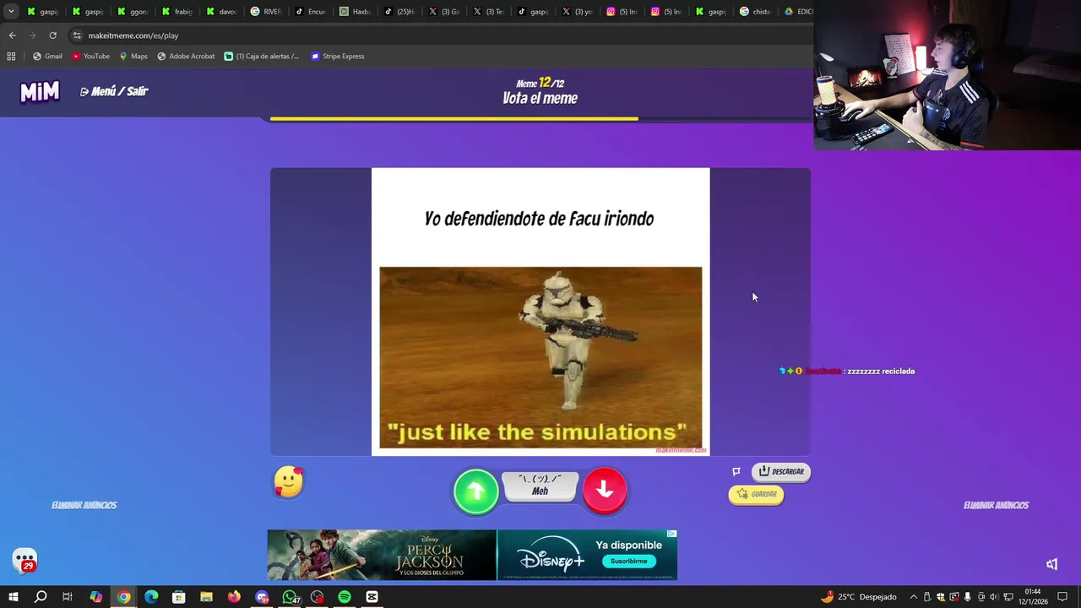Click right Eliminar Anuncios link
The width and height of the screenshot is (1081, 608).
point(996,505)
